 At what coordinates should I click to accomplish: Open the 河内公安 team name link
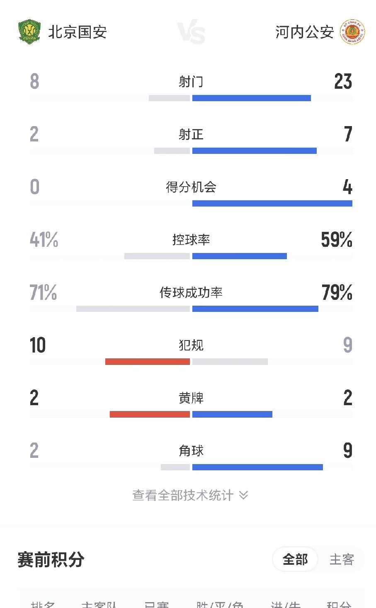[x=304, y=32]
